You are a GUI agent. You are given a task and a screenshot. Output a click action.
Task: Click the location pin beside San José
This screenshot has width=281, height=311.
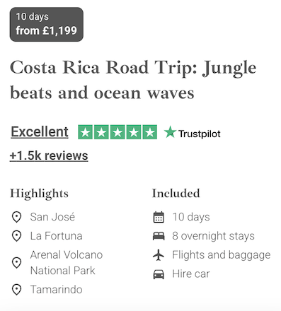[16, 217]
